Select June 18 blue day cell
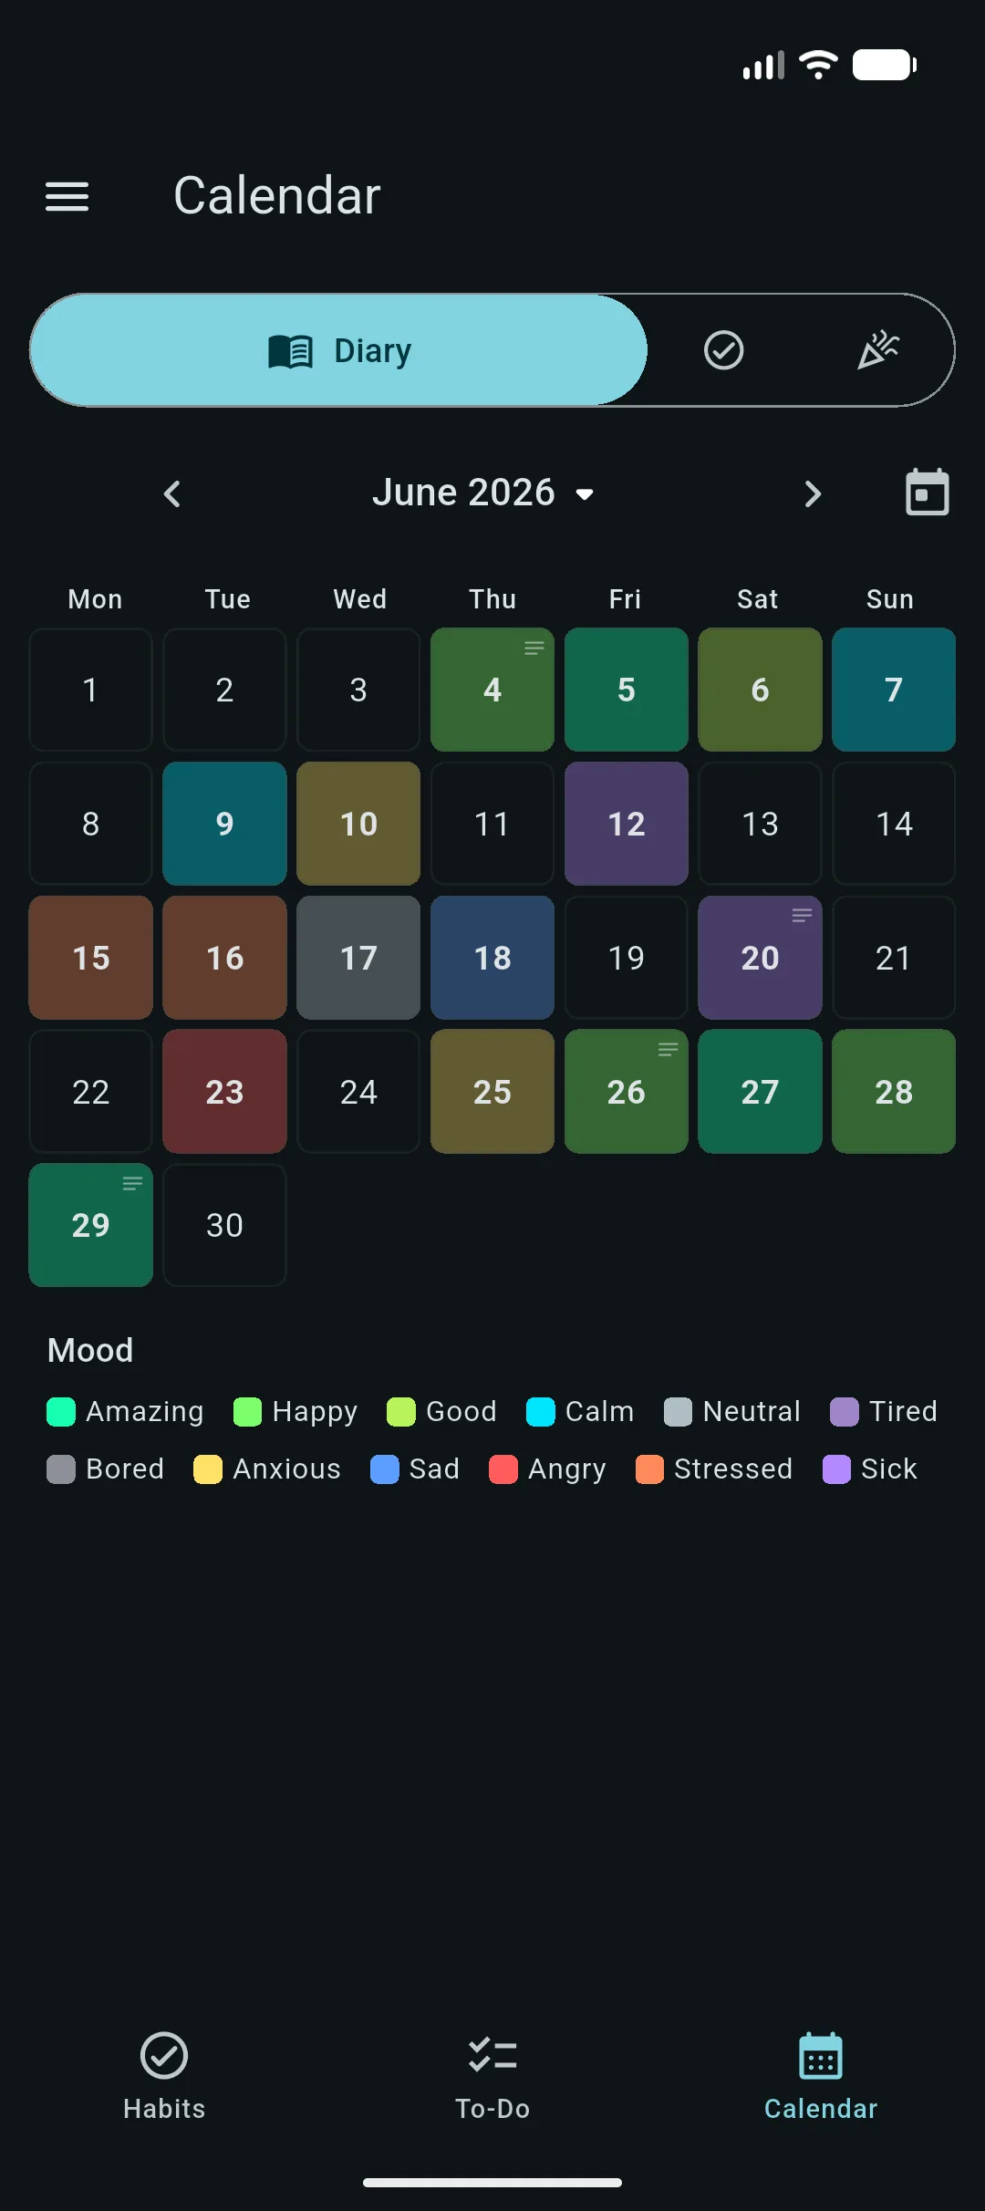This screenshot has width=985, height=2211. pos(493,958)
